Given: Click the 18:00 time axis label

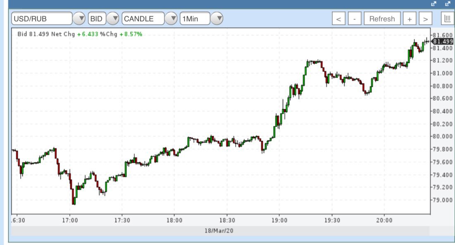Looking at the screenshot, I should (174, 220).
